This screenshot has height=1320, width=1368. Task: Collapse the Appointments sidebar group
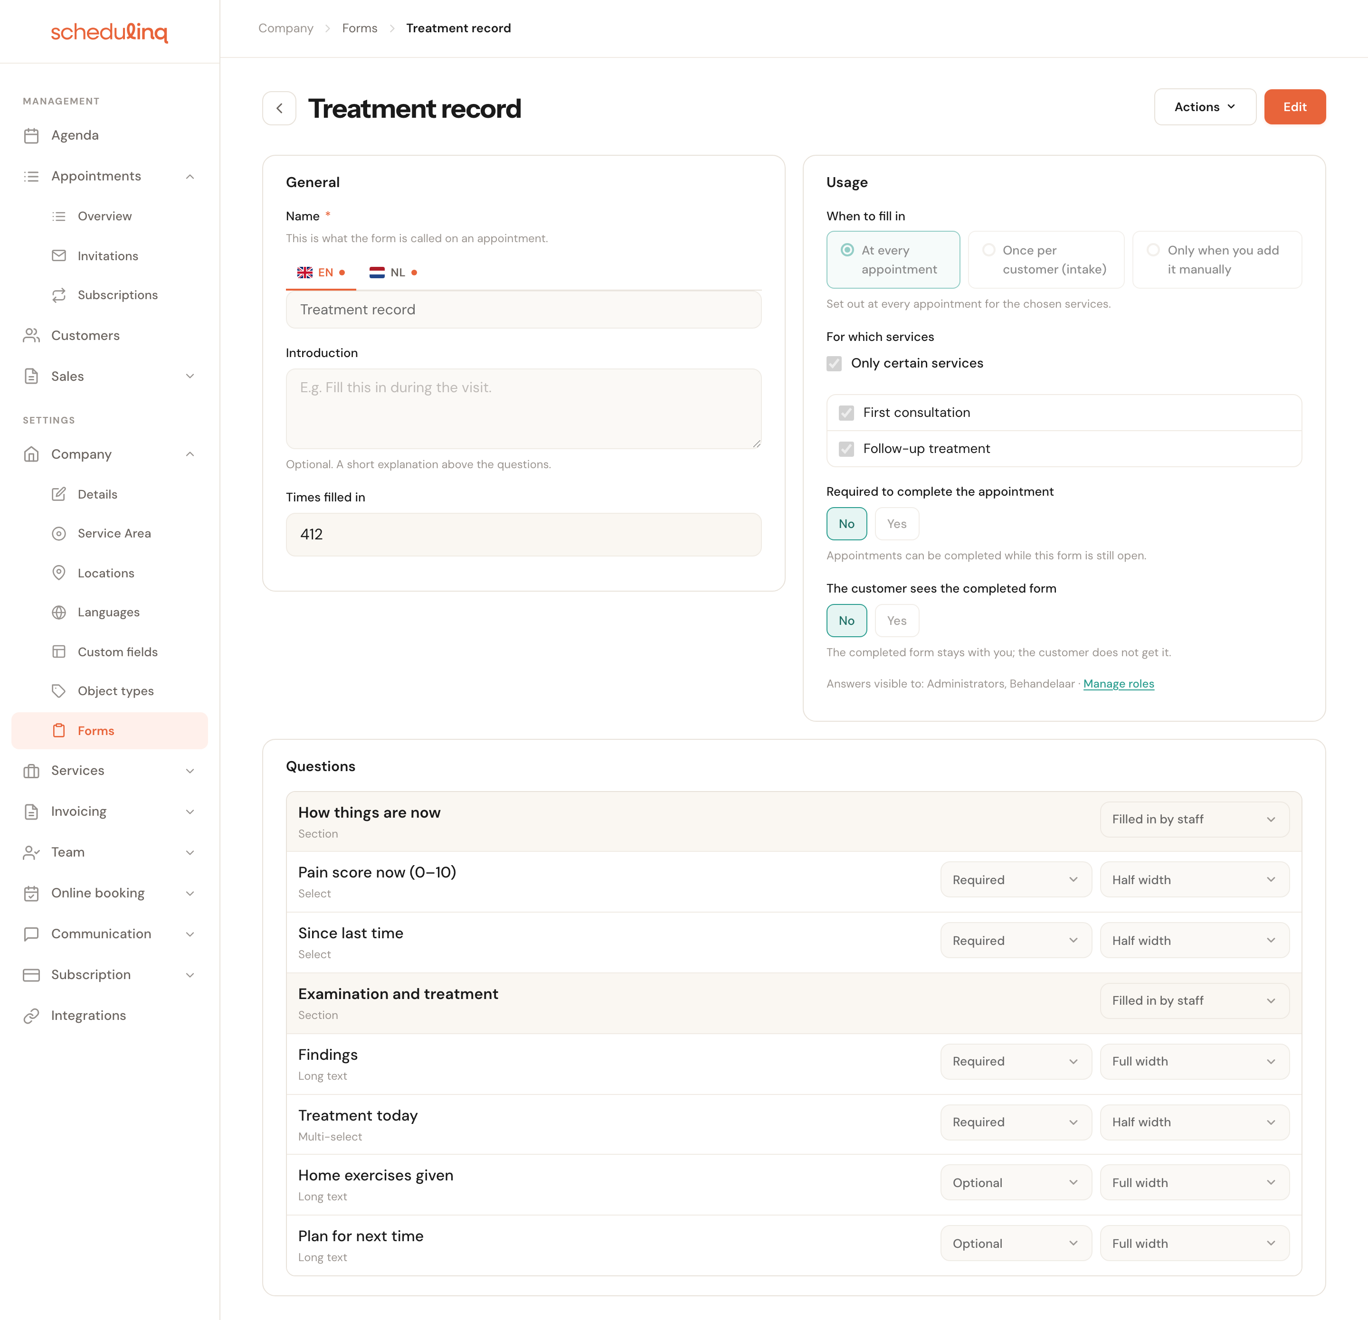point(190,177)
